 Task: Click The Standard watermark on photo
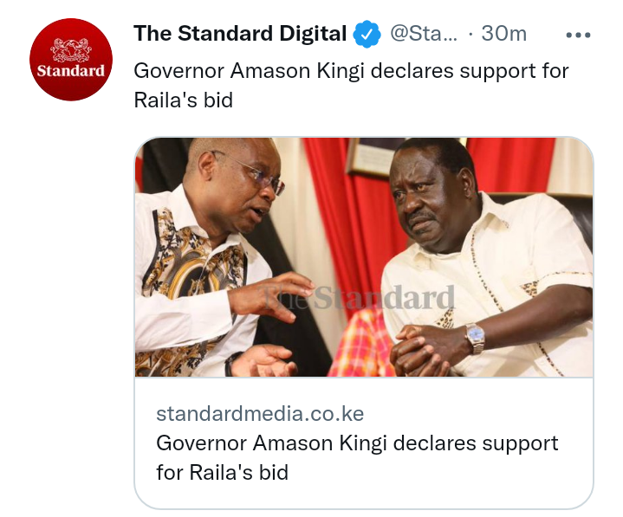coord(359,298)
